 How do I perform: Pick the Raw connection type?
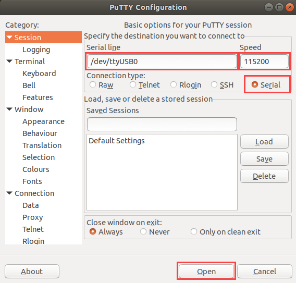(93, 84)
